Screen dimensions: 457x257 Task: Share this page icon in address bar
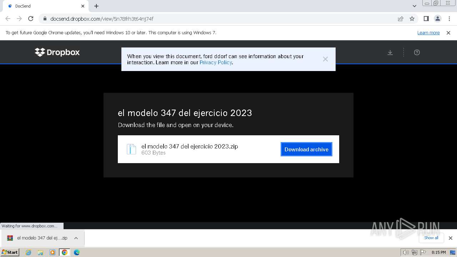(401, 19)
